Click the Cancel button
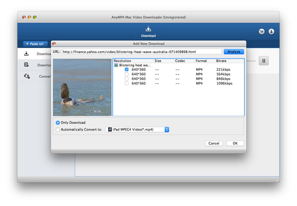This screenshot has width=297, height=206. pos(214,143)
